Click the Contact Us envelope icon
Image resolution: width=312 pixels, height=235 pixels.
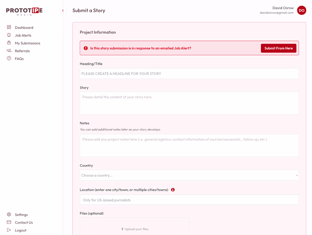(9, 222)
